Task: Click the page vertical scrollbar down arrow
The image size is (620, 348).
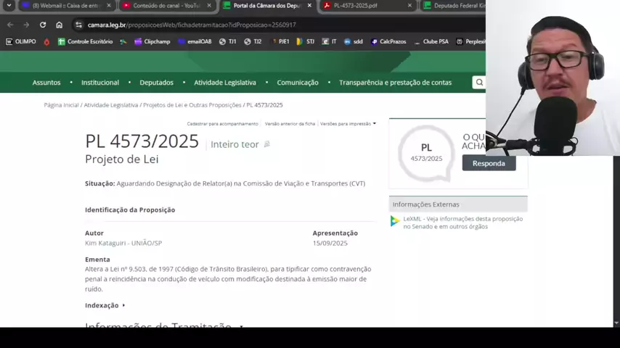Action: click(x=616, y=323)
